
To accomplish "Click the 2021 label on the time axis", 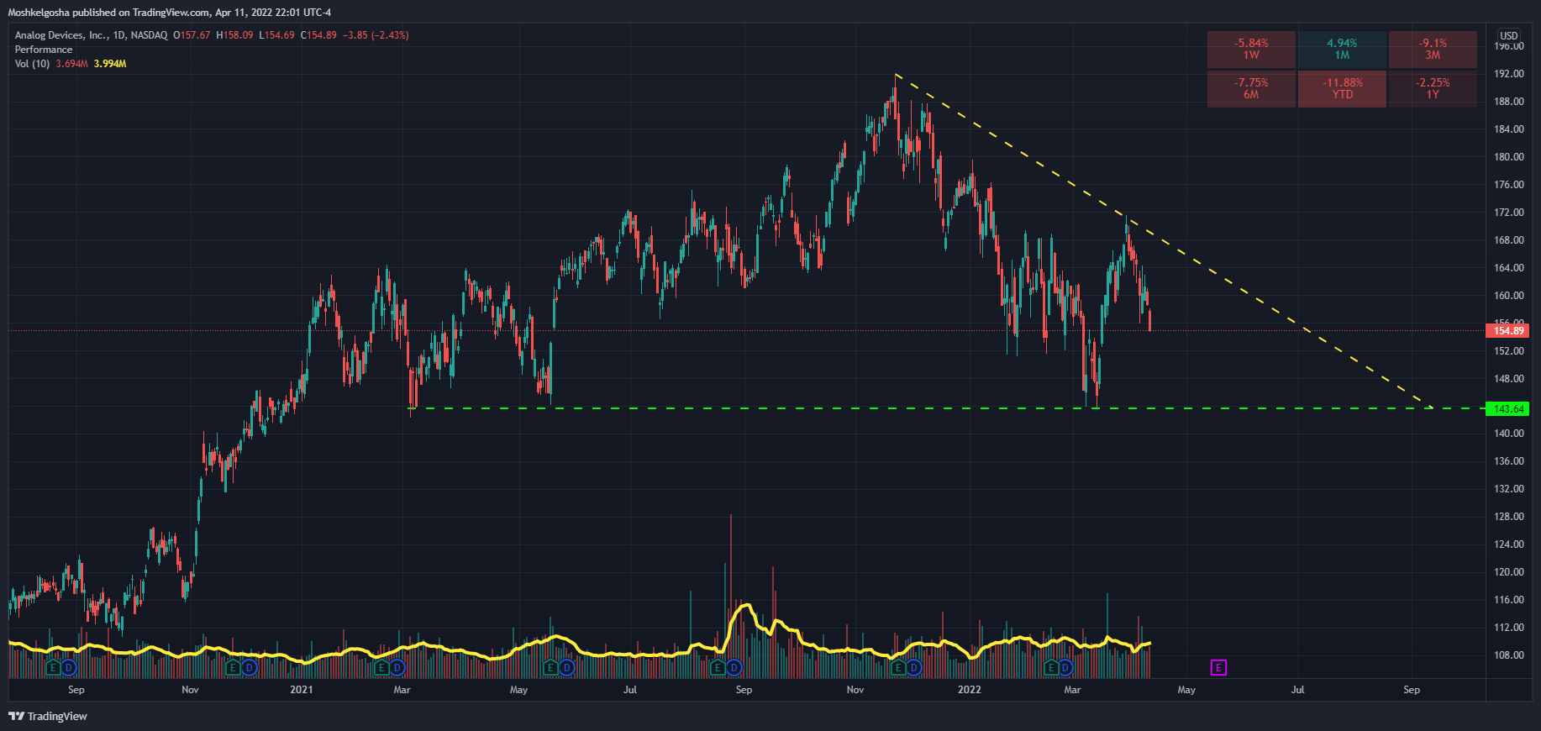I will (x=302, y=690).
